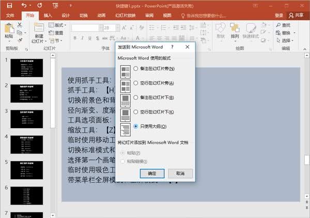Choose 'Notes below slides' (备注在幻灯片下) radio button
The height and width of the screenshot is (218, 310).
point(136,97)
